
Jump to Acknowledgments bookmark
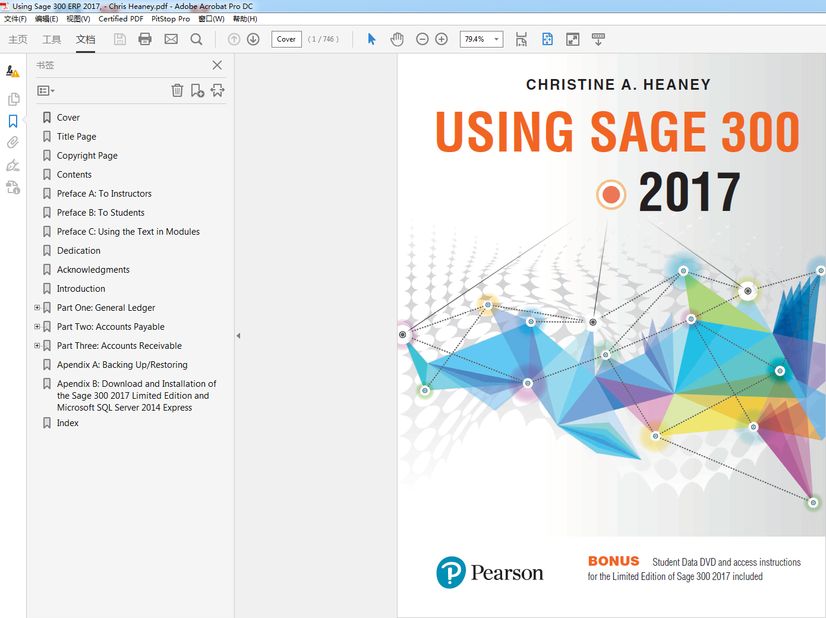[93, 270]
